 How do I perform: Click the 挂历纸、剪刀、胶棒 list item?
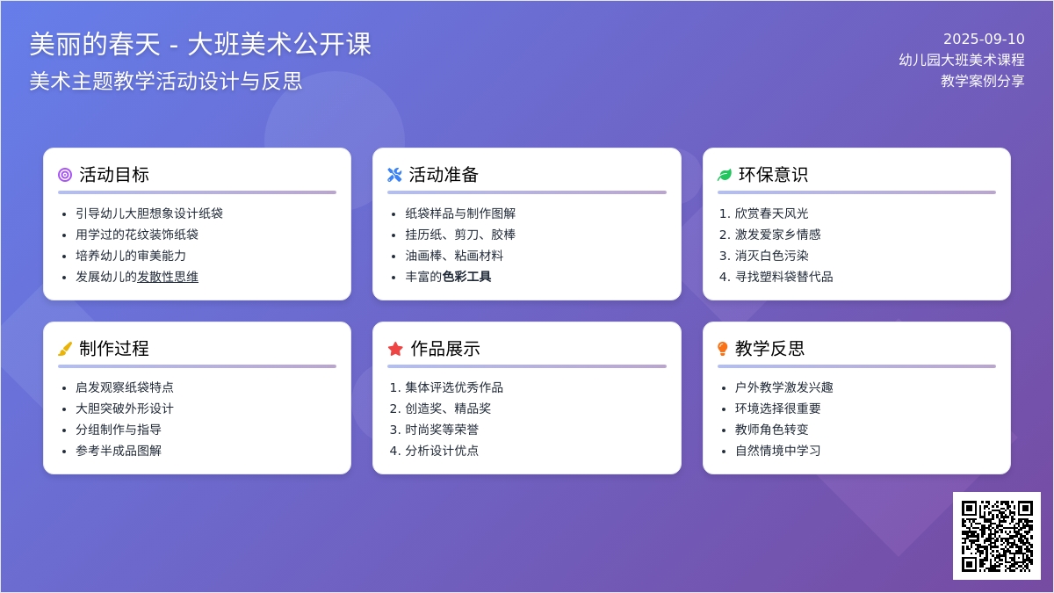click(x=460, y=235)
